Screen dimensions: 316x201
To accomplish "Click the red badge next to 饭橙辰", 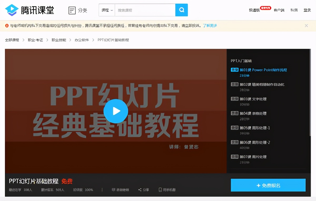I will pyautogui.click(x=265, y=8).
